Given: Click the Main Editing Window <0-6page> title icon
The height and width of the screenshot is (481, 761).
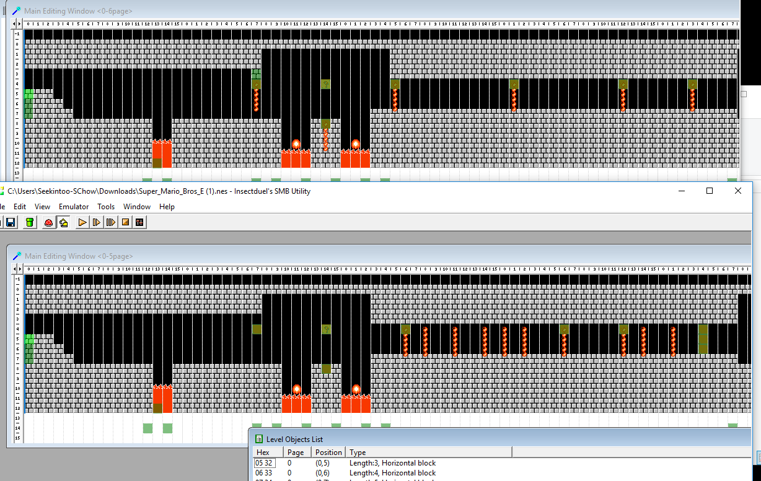Looking at the screenshot, I should click(x=17, y=11).
